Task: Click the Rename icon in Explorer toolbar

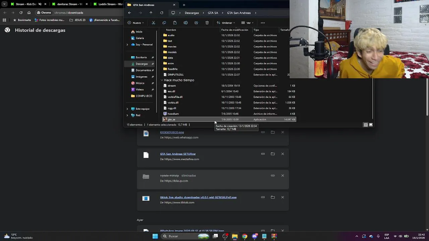Action: coord(185,23)
